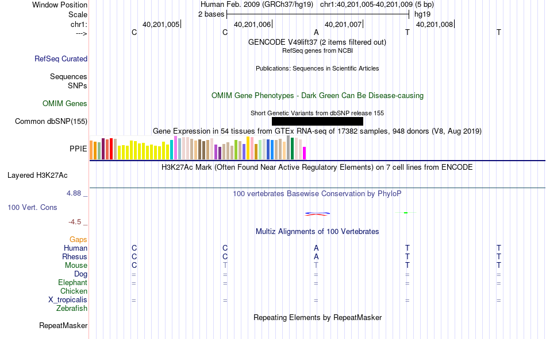Viewport: 546px width, 339px height.
Task: Select the Mouse alignment row label
Action: [x=76, y=265]
